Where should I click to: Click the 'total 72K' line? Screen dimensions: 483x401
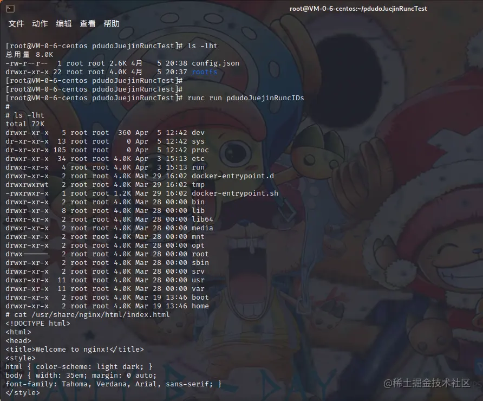(x=25, y=124)
